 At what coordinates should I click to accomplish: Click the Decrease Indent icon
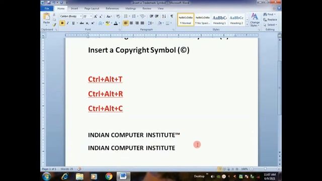click(x=151, y=16)
